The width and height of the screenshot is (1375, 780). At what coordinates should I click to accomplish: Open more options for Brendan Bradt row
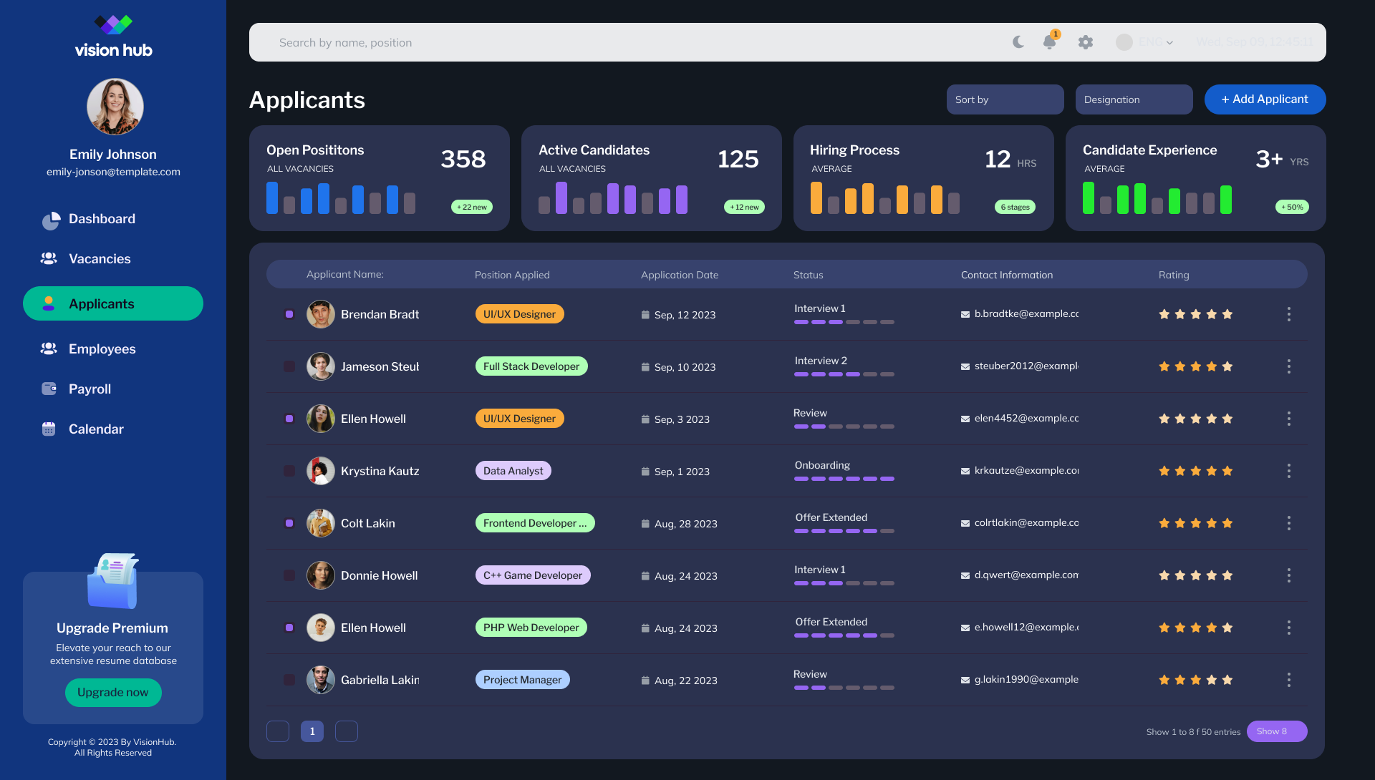[x=1289, y=314]
